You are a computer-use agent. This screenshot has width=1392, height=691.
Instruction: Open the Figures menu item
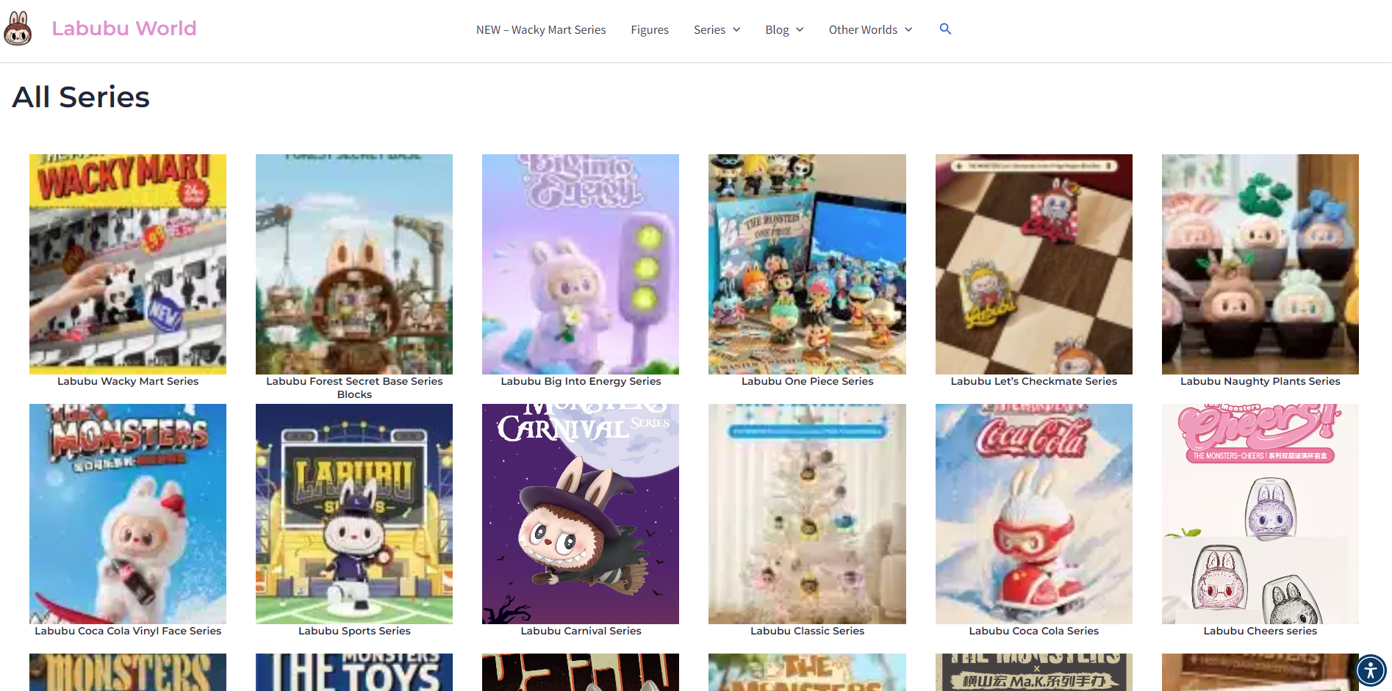(649, 29)
